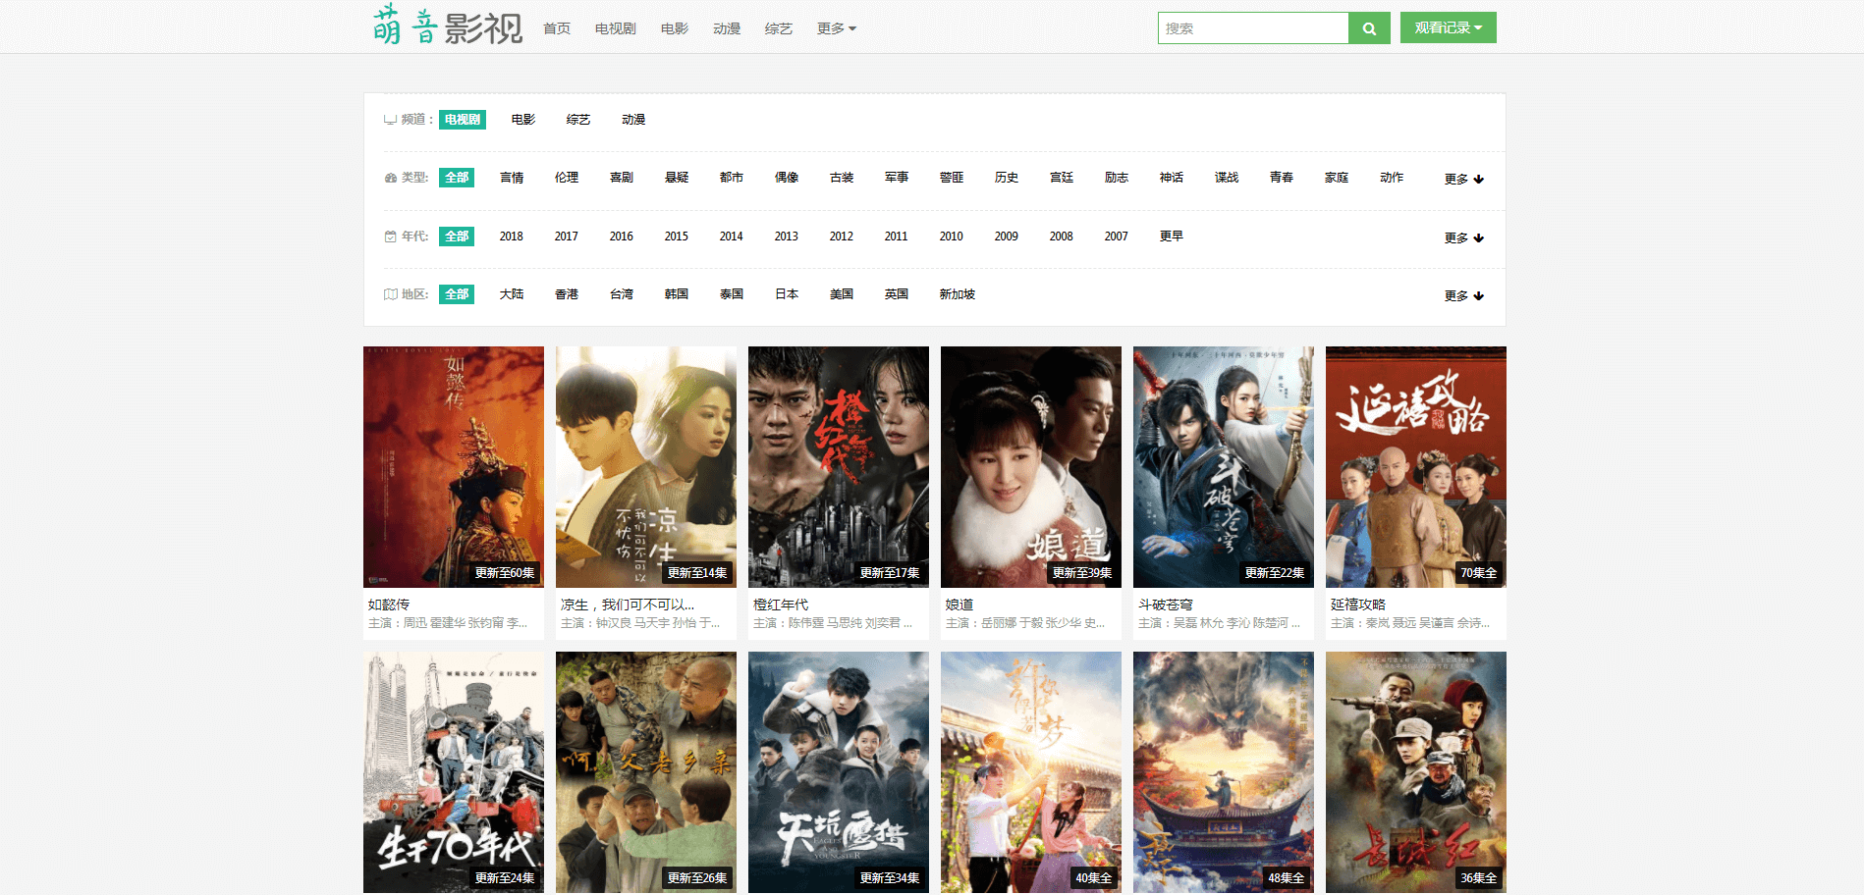The height and width of the screenshot is (895, 1864).
Task: Filter by 日本 region
Action: (x=787, y=294)
